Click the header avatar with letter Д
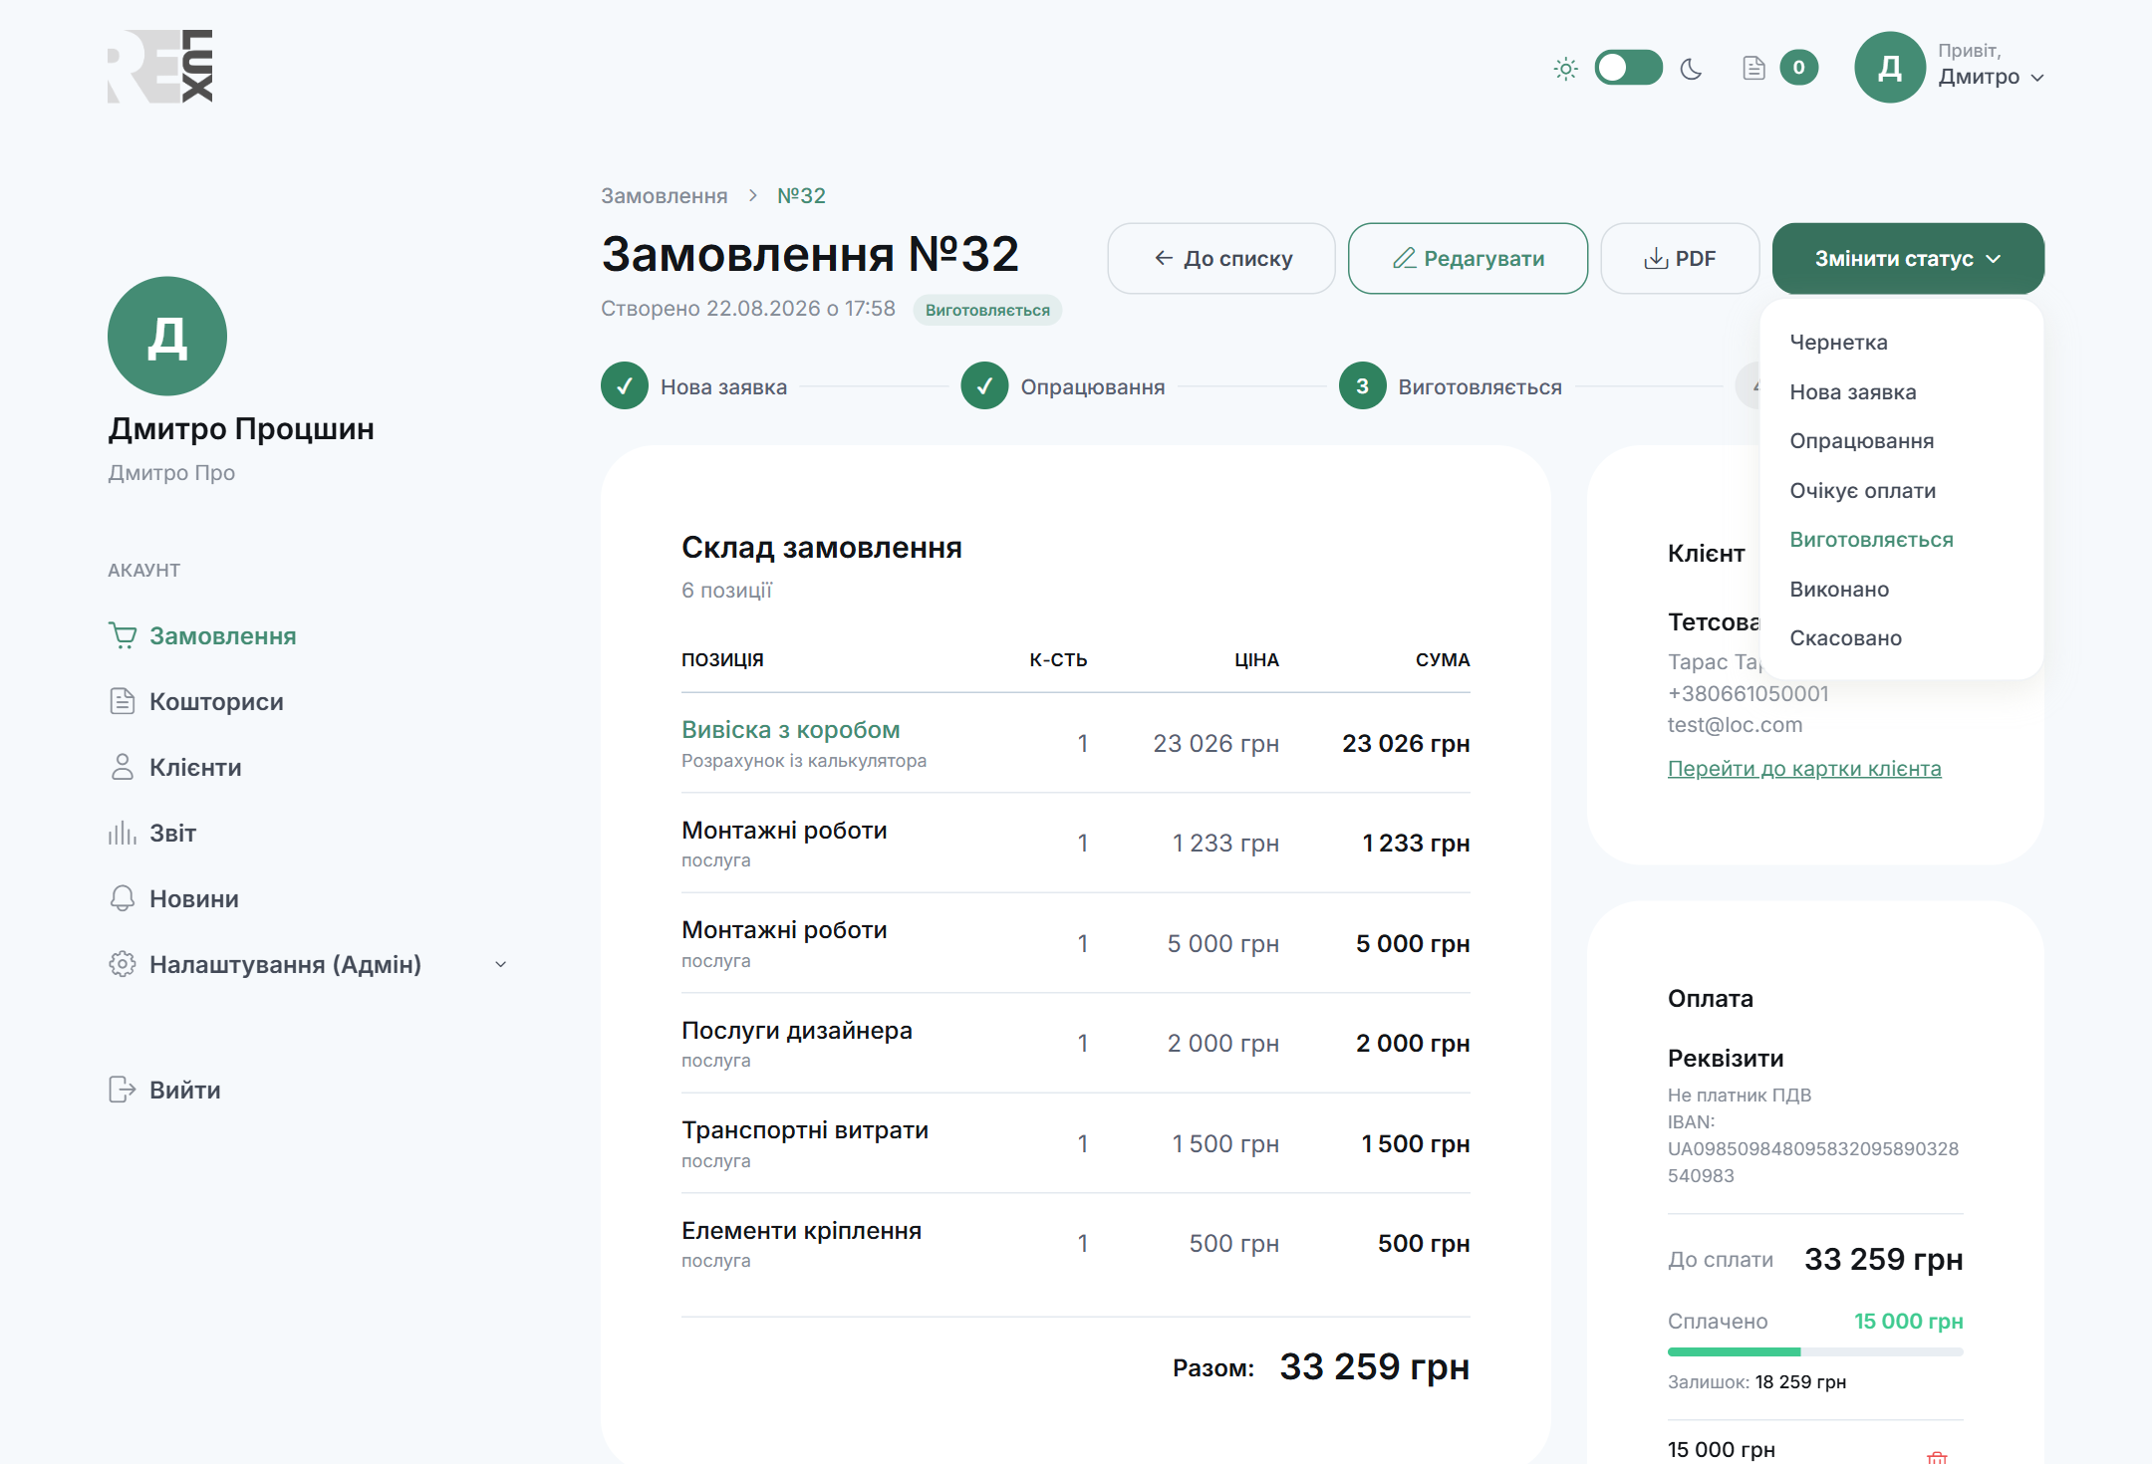 (1889, 67)
